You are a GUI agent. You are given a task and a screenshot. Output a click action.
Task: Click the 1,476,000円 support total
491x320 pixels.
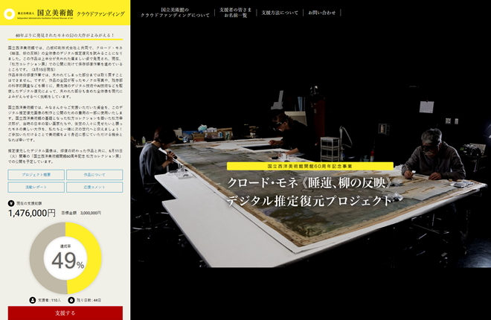point(32,214)
